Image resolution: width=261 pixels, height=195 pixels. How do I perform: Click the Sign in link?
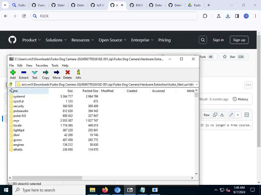click(x=218, y=40)
